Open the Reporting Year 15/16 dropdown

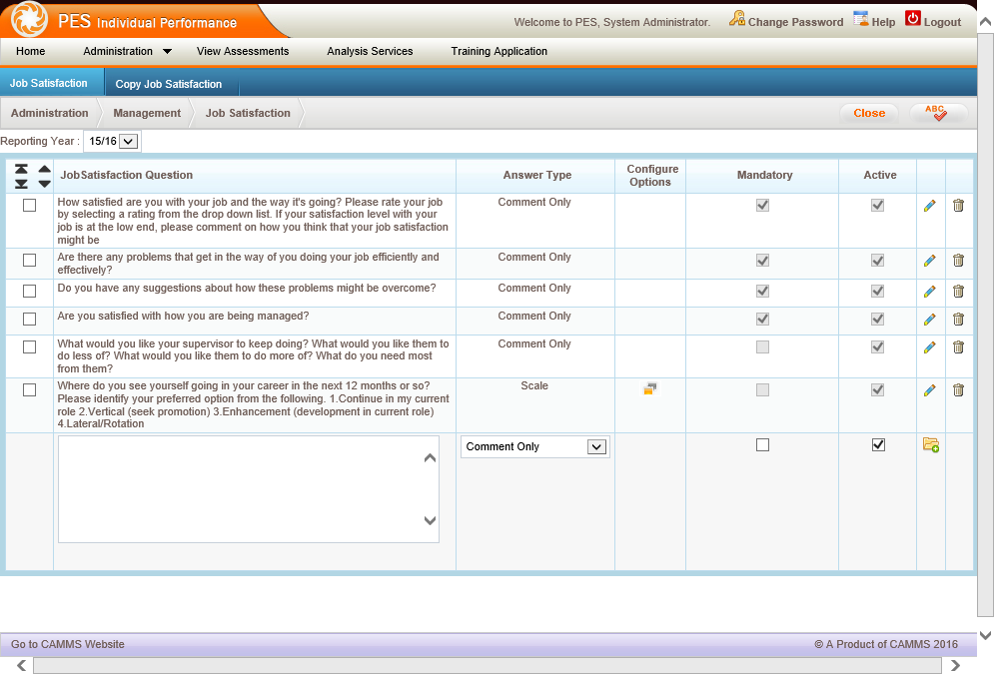pyautogui.click(x=112, y=141)
